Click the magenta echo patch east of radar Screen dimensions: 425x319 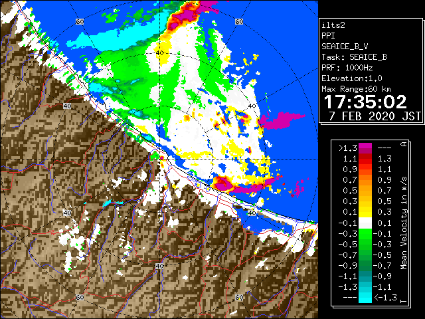282,120
